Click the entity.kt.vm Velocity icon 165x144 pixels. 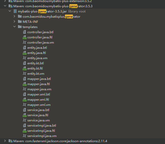25,73
